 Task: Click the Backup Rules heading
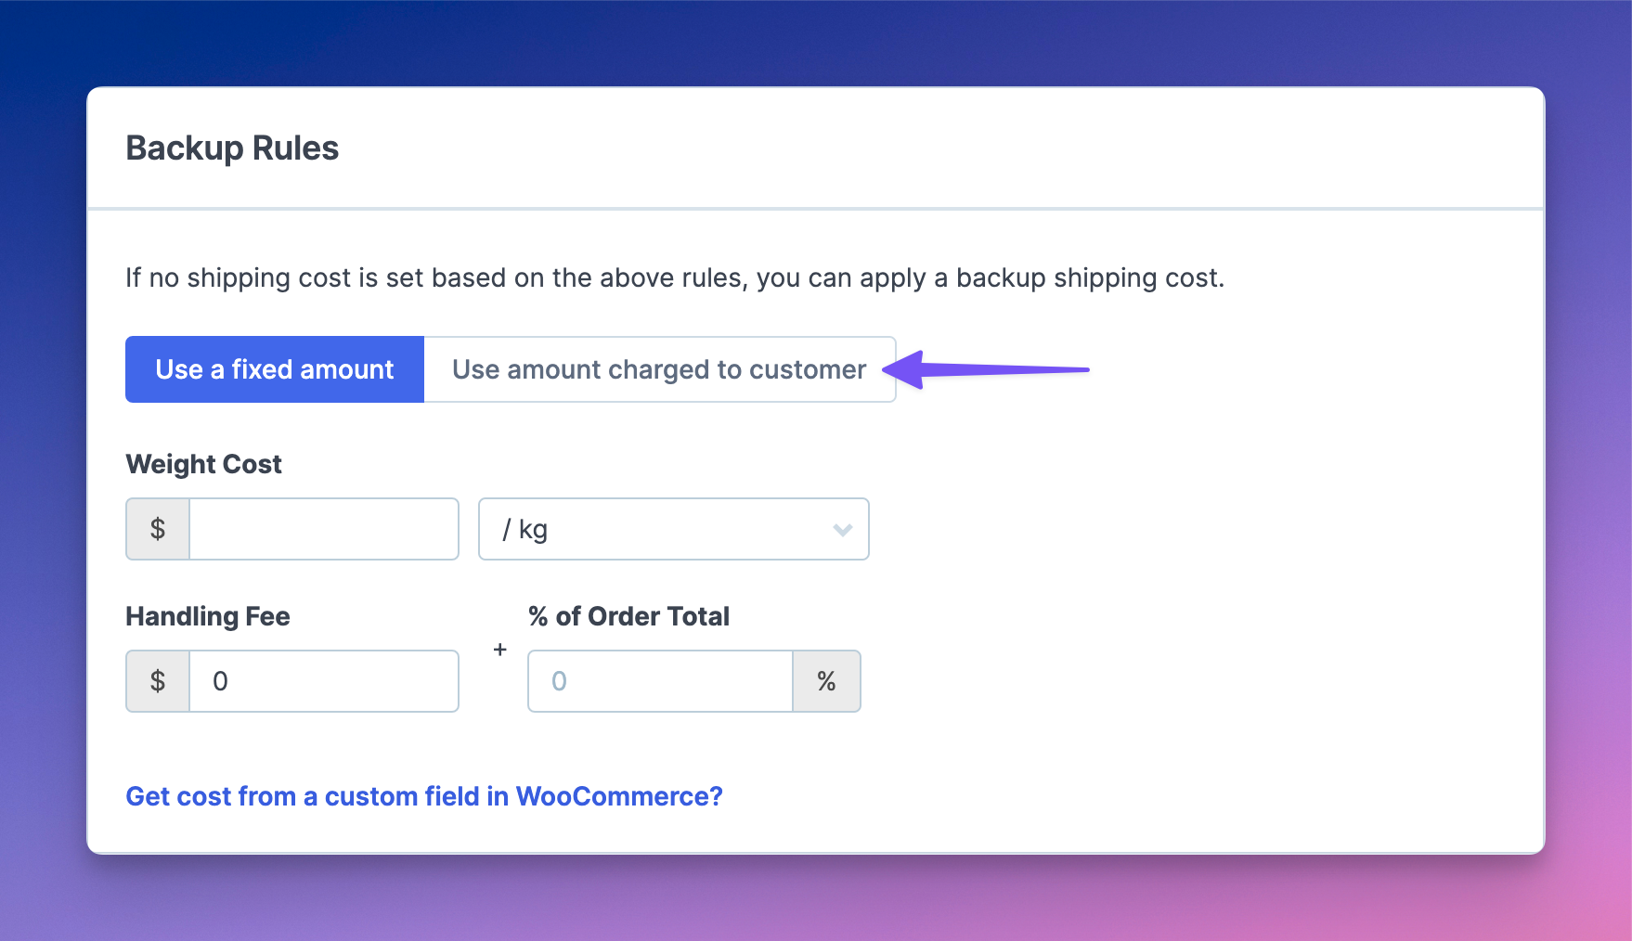(x=232, y=148)
